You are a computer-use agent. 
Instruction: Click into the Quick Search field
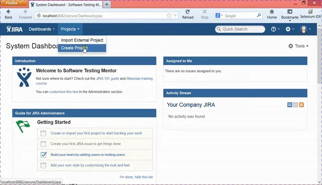[x=242, y=29]
